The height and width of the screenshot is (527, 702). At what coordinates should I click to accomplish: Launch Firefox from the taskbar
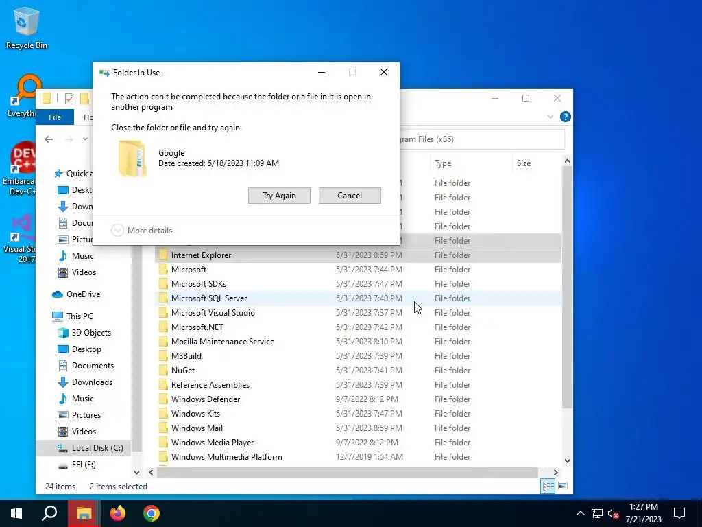118,513
